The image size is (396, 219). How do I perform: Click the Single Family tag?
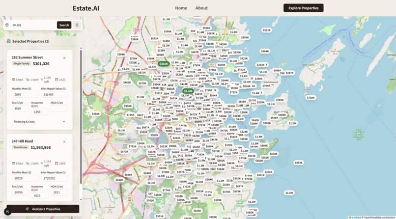coord(22,63)
